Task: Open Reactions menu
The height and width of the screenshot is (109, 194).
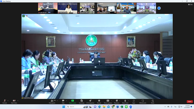Action: tap(117, 102)
